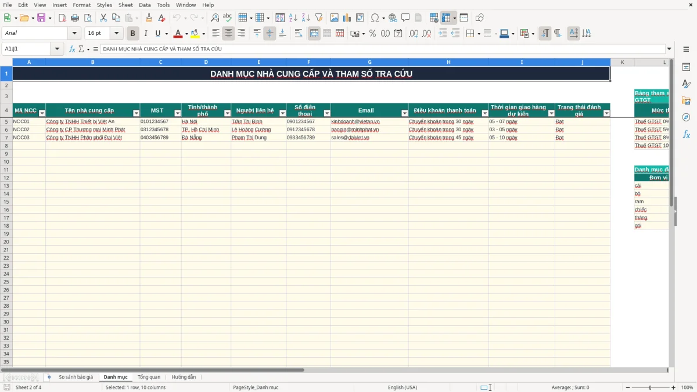This screenshot has height=392, width=697.
Task: Toggle Align Right
Action: 241,34
